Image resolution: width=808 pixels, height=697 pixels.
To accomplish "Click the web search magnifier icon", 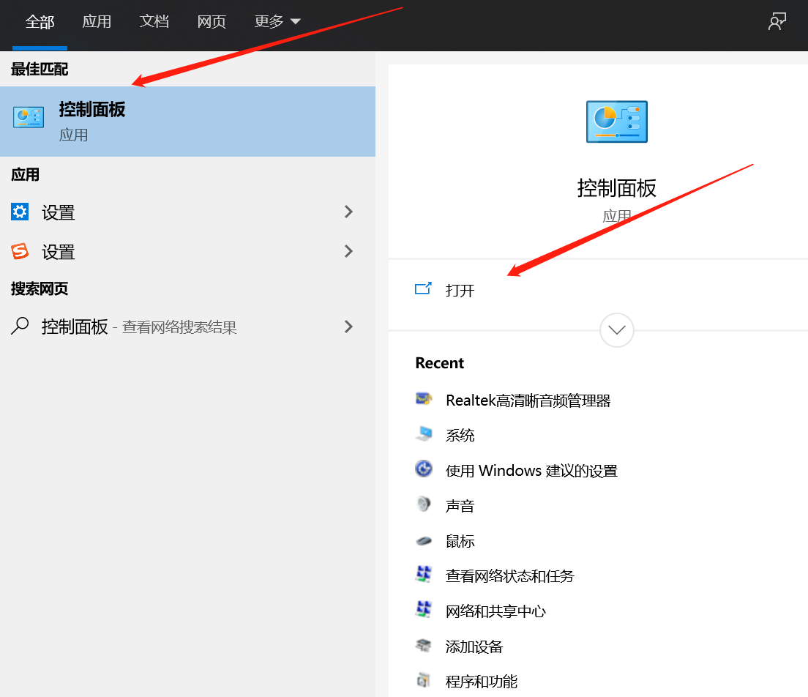I will (x=20, y=326).
